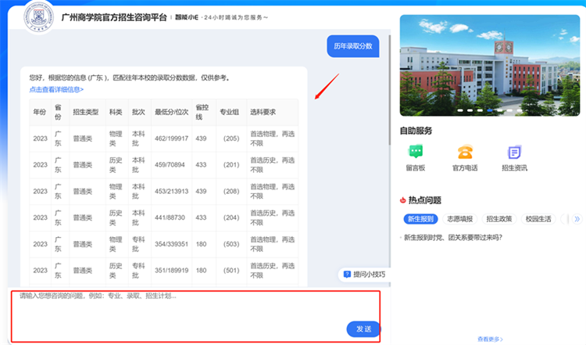Click the campus building banner image
586x345 pixels.
(x=490, y=66)
